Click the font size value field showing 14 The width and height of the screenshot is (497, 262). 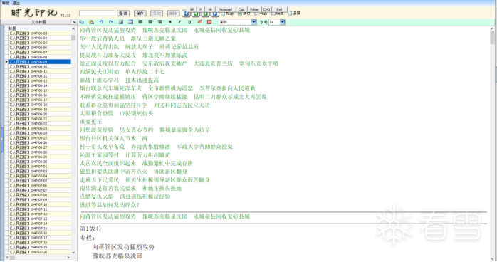click(x=275, y=22)
